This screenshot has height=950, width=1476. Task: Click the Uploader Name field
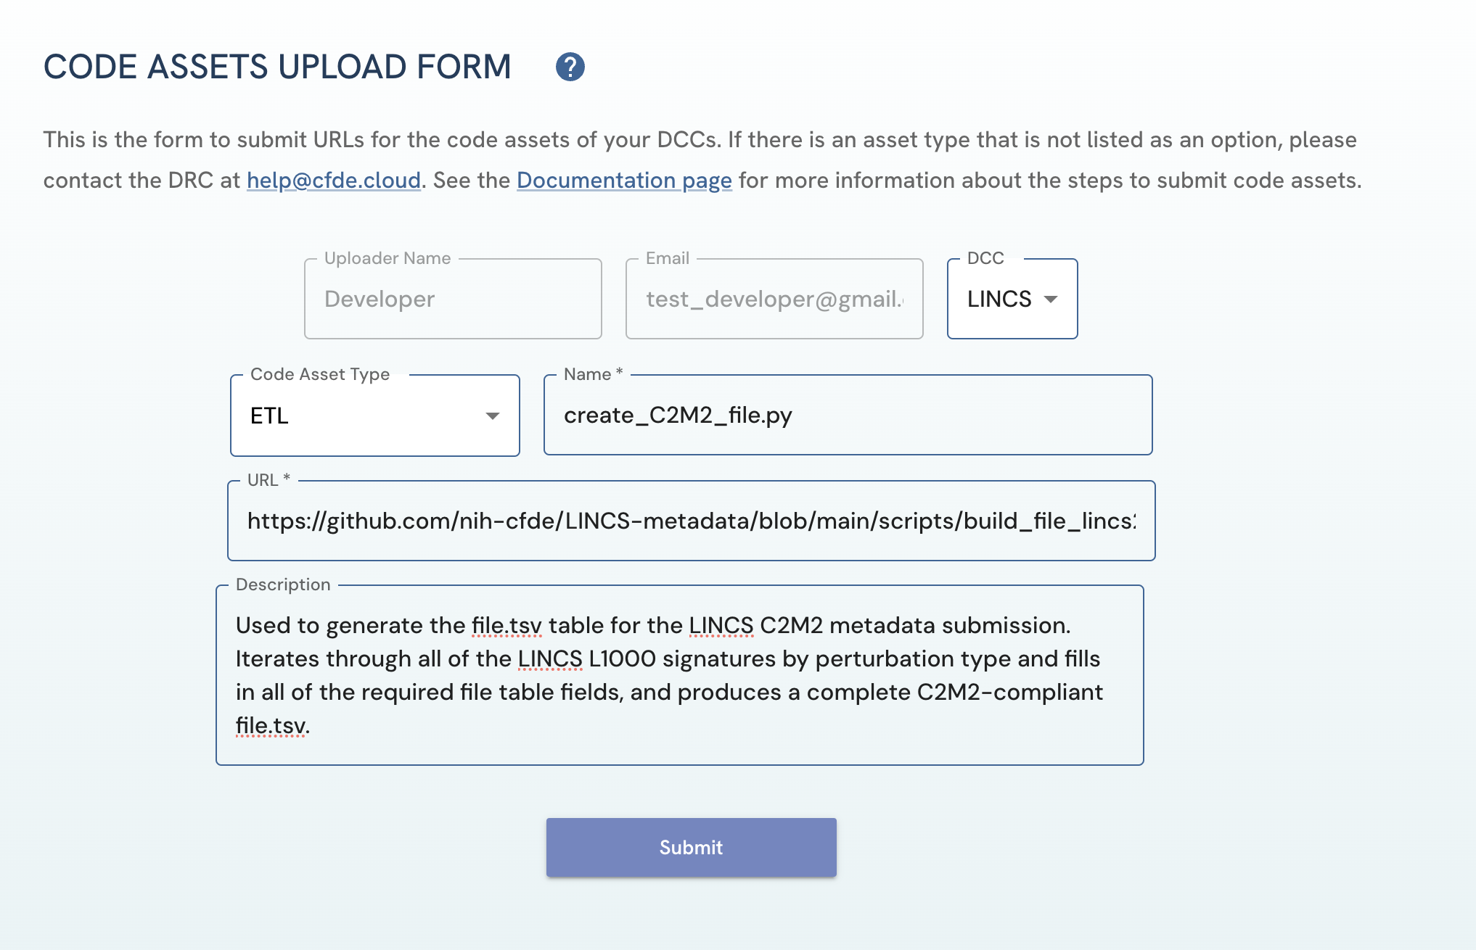click(453, 300)
